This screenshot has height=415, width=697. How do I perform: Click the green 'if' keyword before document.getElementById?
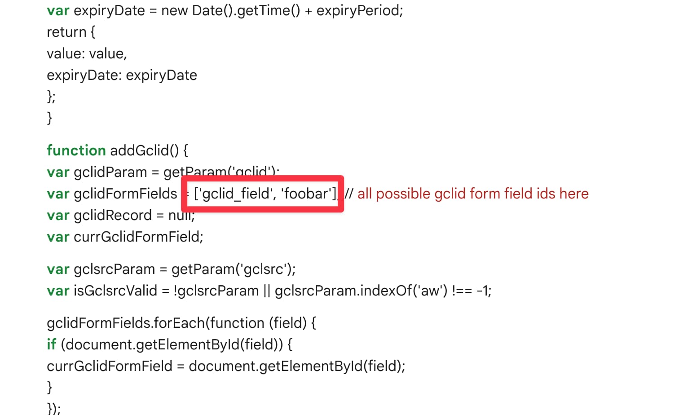(x=51, y=344)
